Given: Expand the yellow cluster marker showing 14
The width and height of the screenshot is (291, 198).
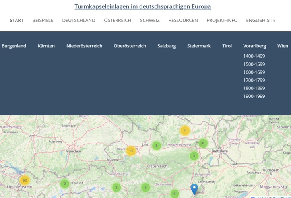Looking at the screenshot, I should click(131, 151).
